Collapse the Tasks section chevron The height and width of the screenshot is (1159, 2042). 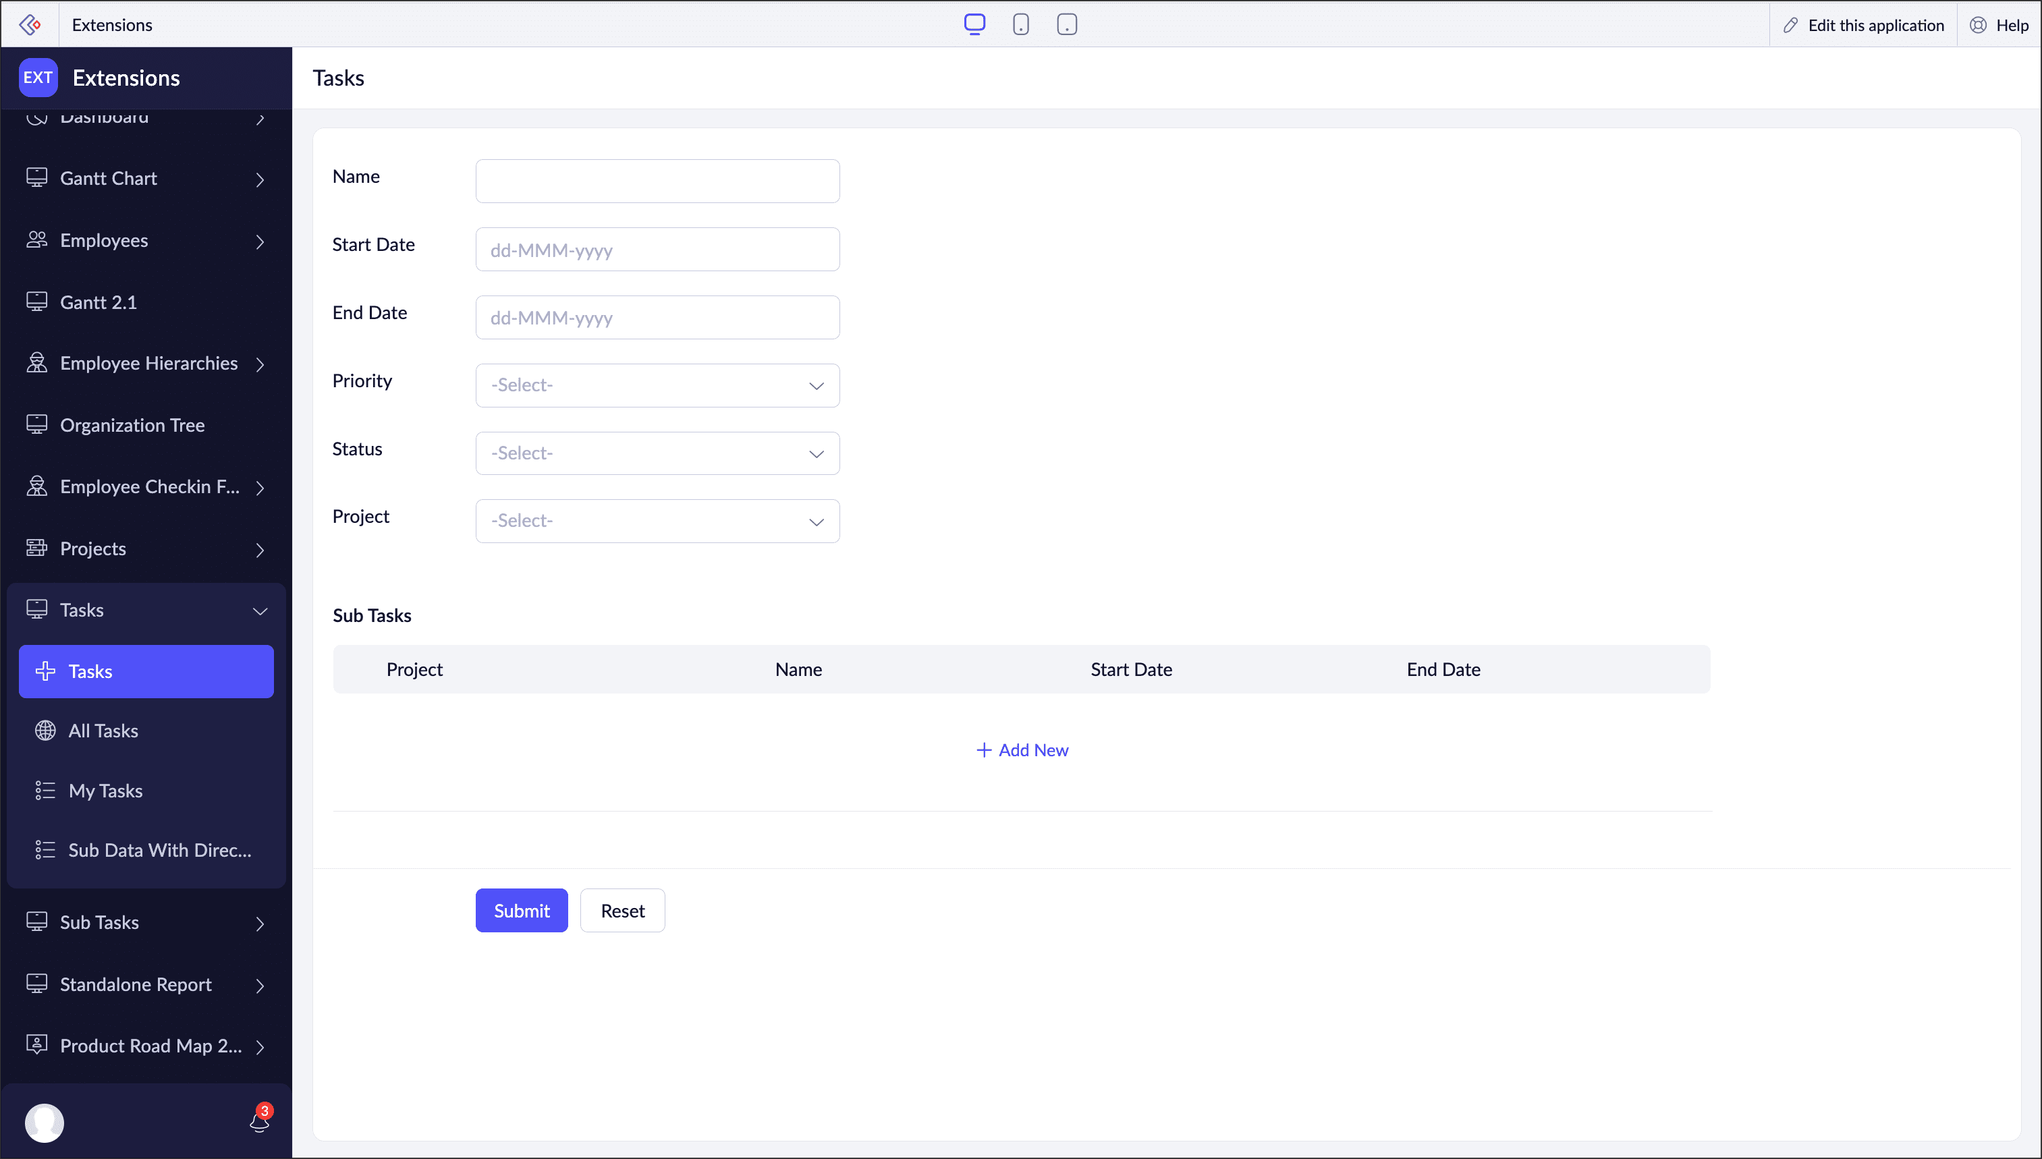(x=260, y=611)
